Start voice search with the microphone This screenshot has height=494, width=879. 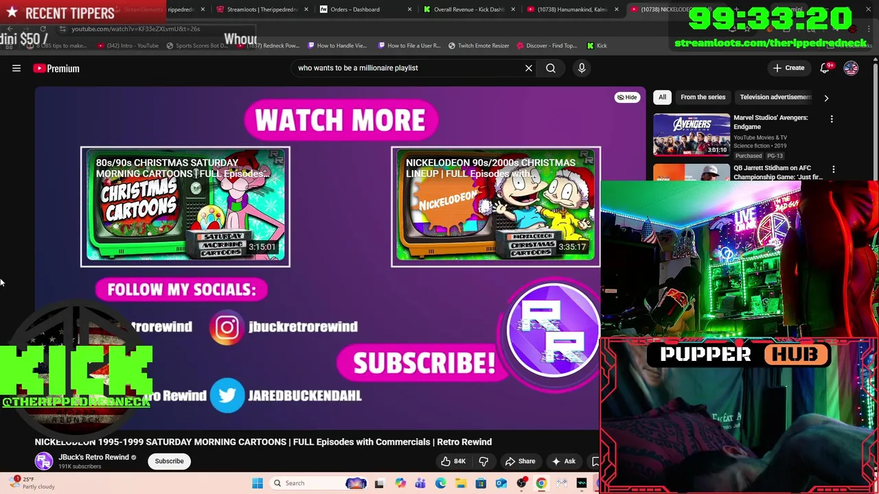point(582,68)
